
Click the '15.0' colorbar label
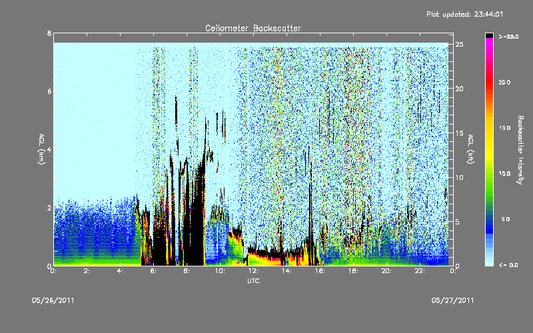[x=505, y=128]
